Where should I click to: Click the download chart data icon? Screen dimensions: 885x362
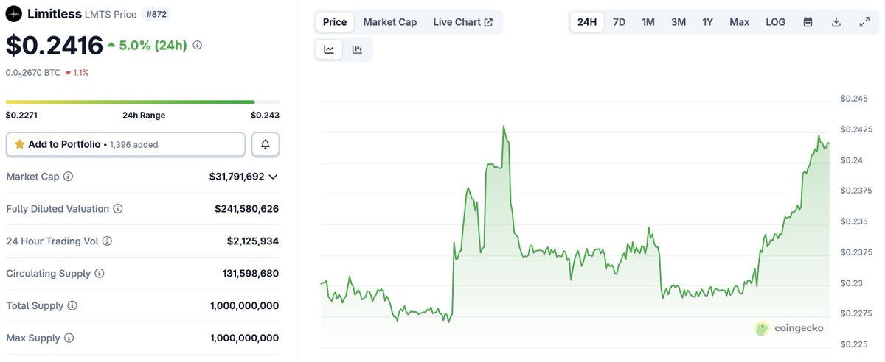coord(836,22)
